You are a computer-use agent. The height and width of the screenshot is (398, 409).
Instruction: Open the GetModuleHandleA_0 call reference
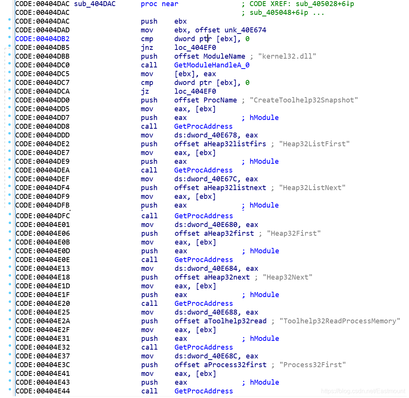click(x=212, y=65)
